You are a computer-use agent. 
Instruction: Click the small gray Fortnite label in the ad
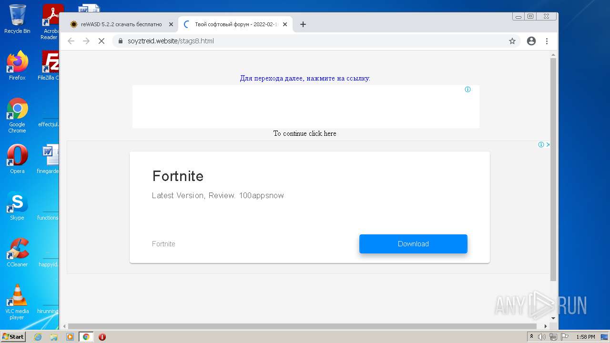pos(163,244)
